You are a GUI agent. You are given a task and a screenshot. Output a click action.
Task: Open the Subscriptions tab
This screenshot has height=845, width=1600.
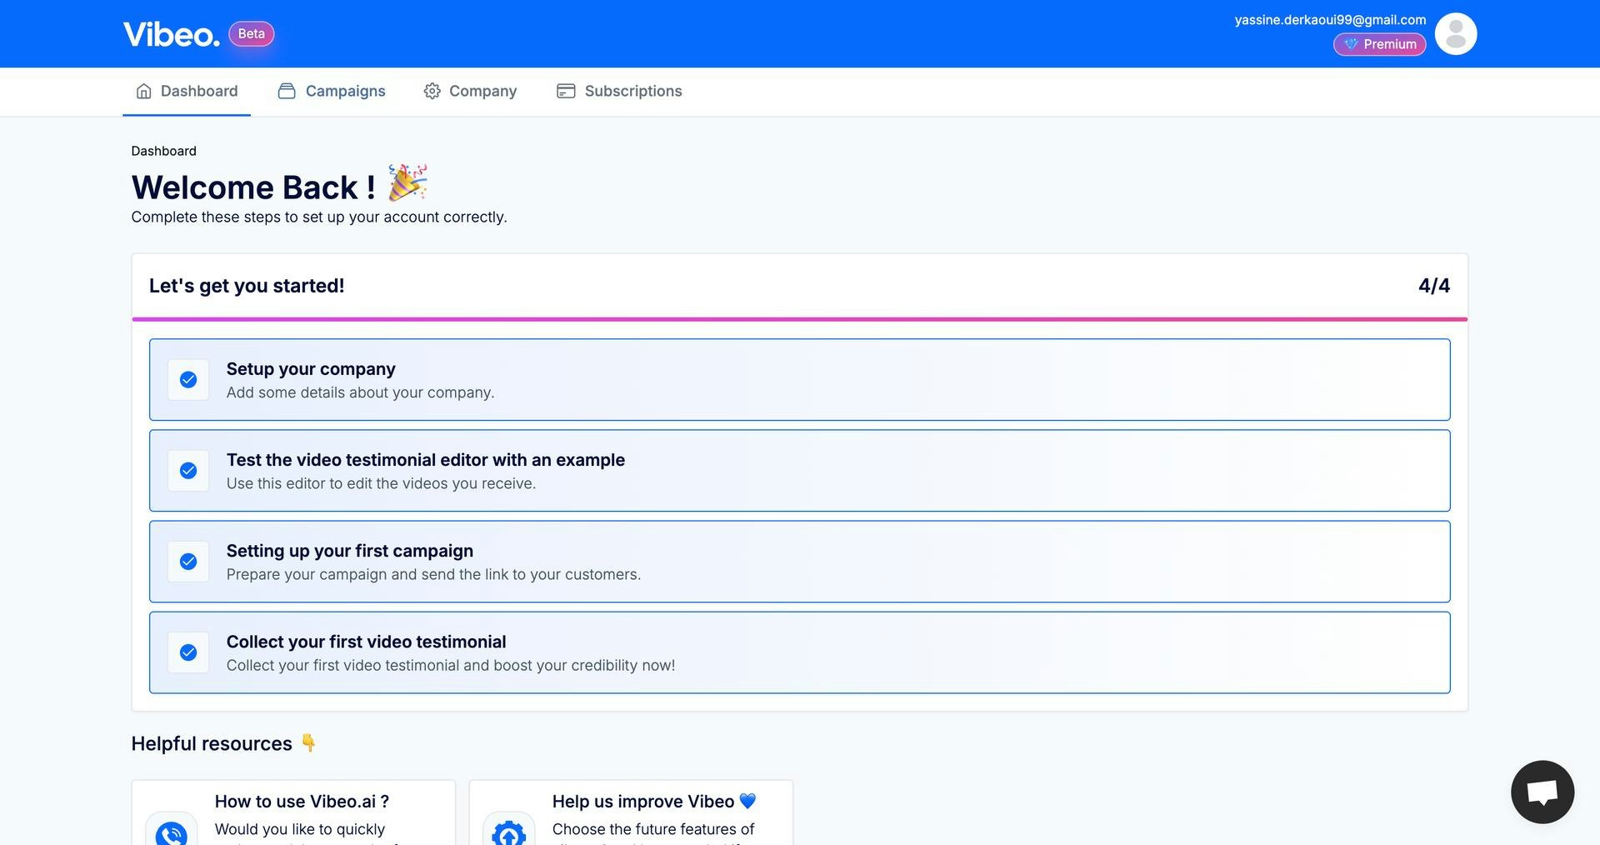[619, 91]
